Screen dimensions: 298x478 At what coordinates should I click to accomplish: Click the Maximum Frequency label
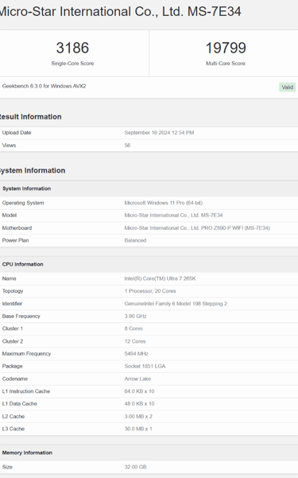tap(26, 354)
